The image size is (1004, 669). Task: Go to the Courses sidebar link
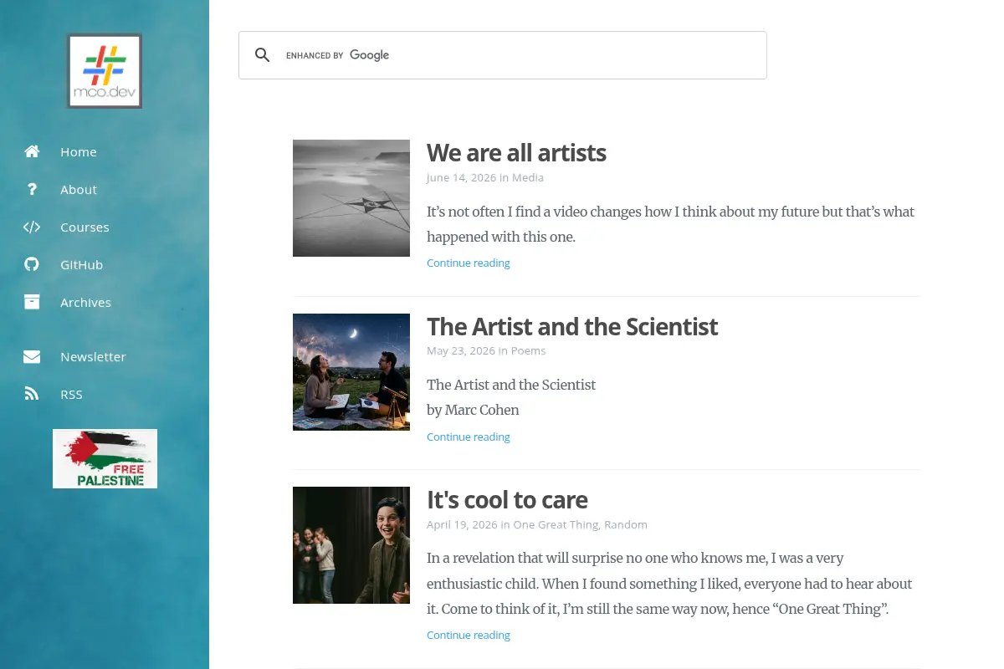click(x=85, y=227)
